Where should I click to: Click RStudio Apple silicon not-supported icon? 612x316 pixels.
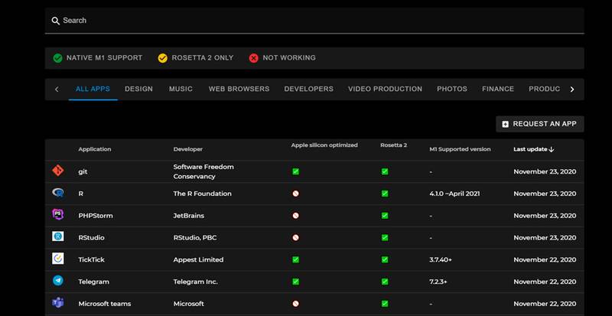[295, 237]
